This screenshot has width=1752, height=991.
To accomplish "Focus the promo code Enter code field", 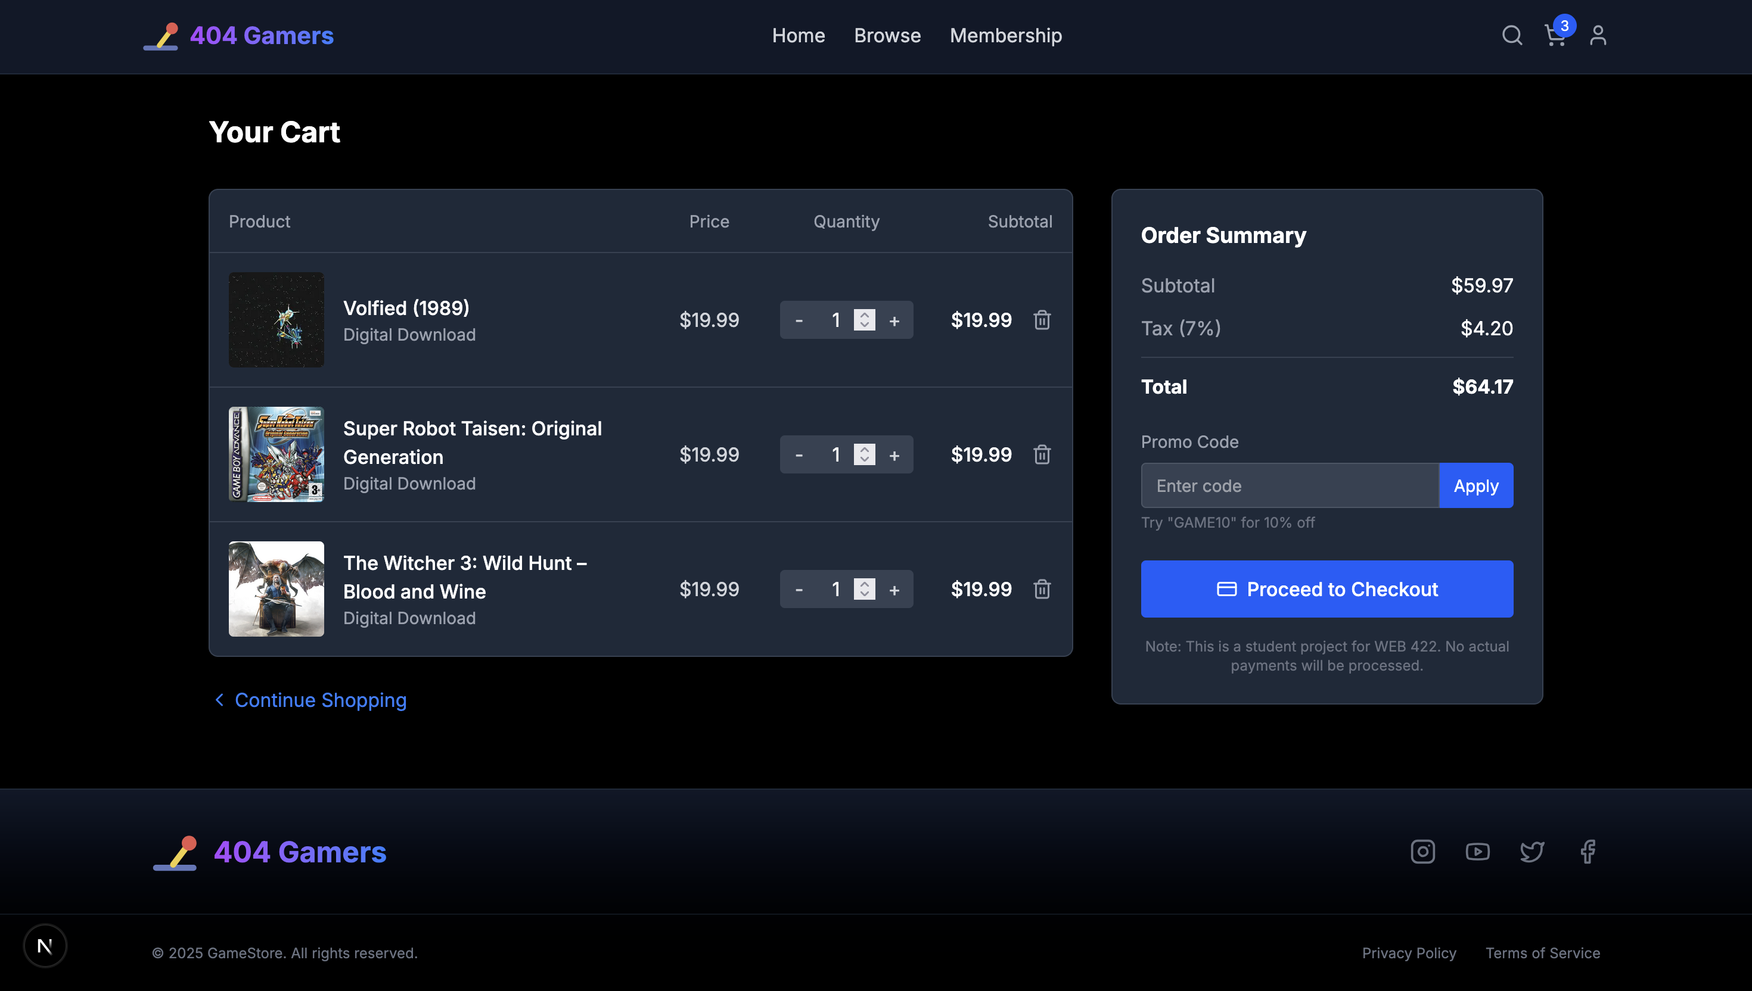I will [1289, 486].
